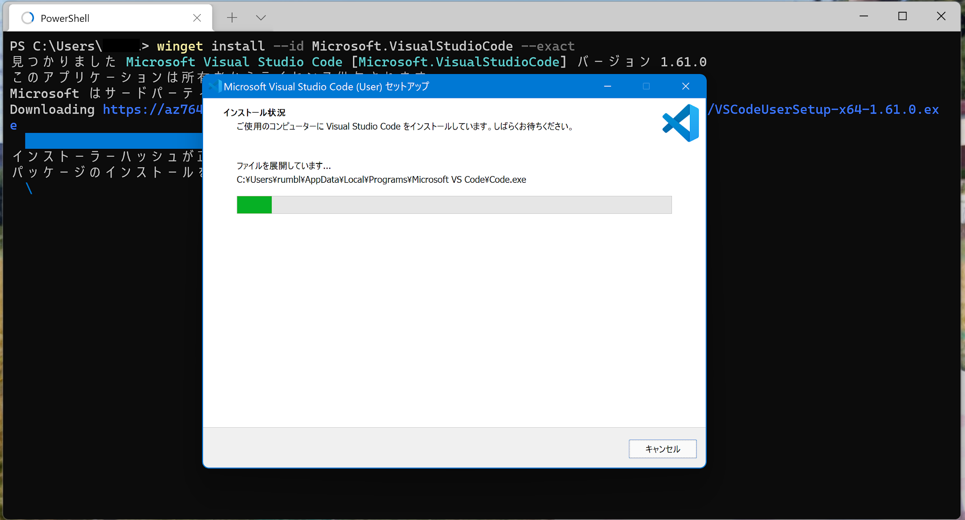Click the 'Microsoft.VisualStudioCode' package id after --id

[412, 46]
